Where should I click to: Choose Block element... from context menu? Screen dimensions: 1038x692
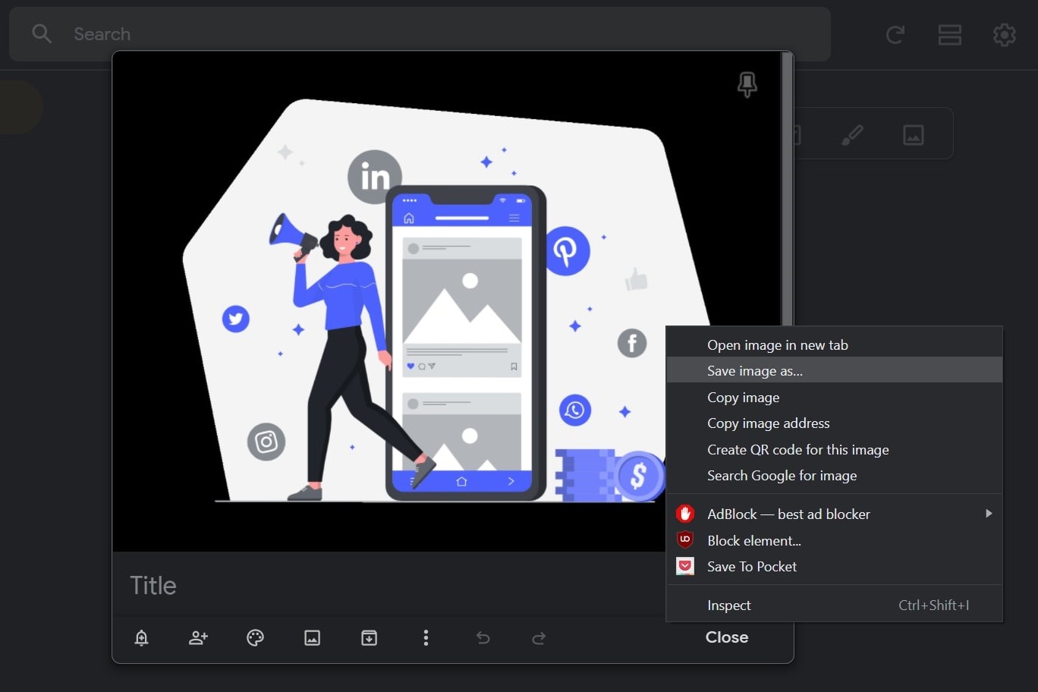835,540
